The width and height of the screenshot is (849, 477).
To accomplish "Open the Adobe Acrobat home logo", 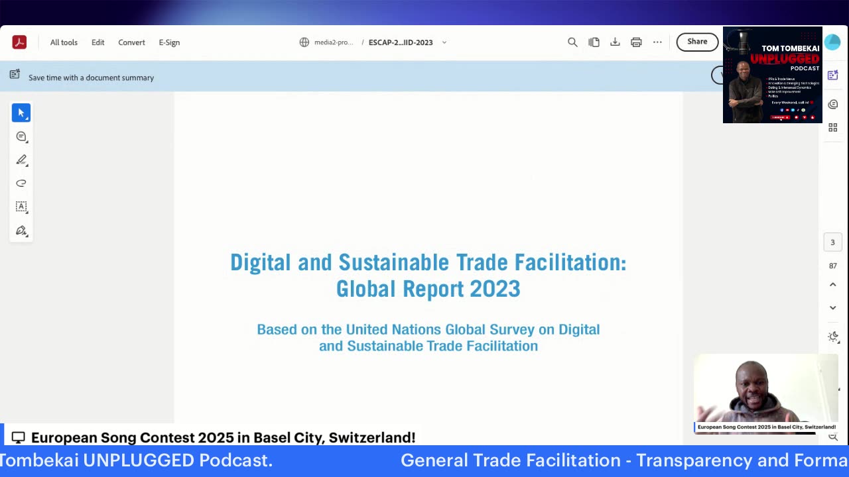I will [x=19, y=42].
